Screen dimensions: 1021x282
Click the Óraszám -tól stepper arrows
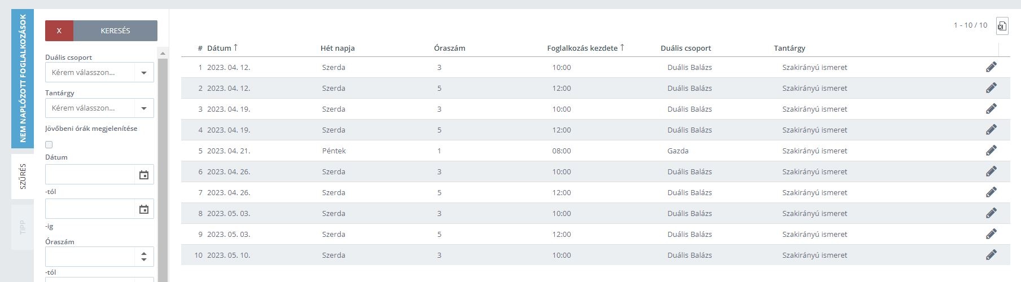(144, 257)
